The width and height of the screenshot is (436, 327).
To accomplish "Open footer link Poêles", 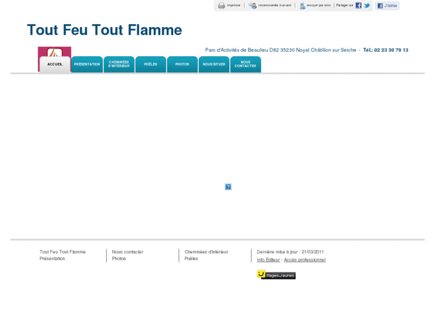I will pyautogui.click(x=191, y=259).
